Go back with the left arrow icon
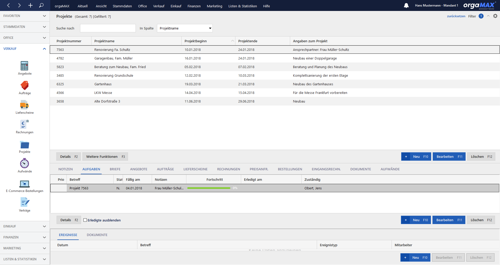Viewport: 500px width, 265px height. (x=9, y=5)
